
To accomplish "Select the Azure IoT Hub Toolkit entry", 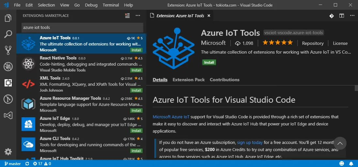I will click(81, 158).
